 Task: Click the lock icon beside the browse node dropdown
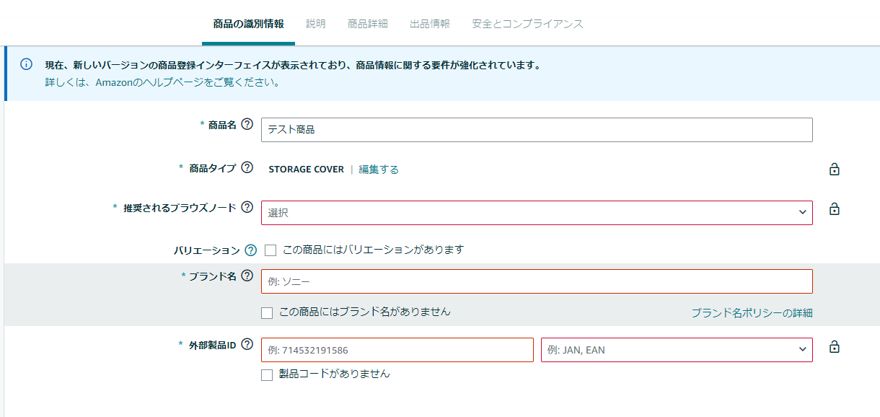click(x=834, y=208)
